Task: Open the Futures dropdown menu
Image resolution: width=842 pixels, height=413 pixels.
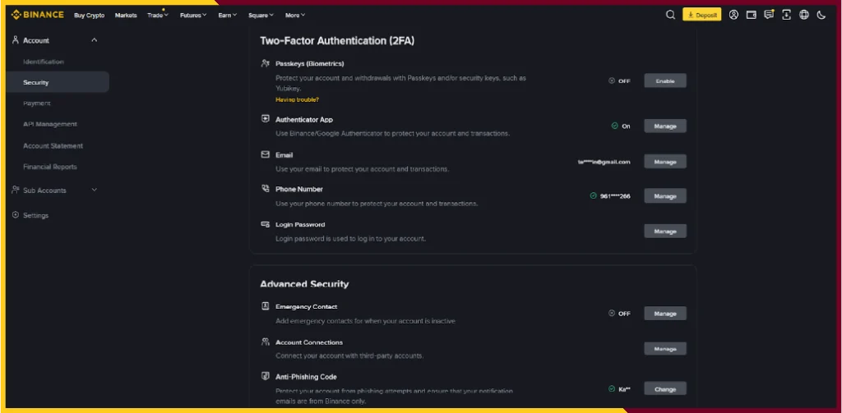Action: [193, 15]
